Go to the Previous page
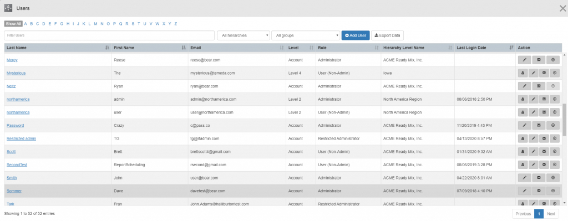The width and height of the screenshot is (568, 221). [523, 214]
